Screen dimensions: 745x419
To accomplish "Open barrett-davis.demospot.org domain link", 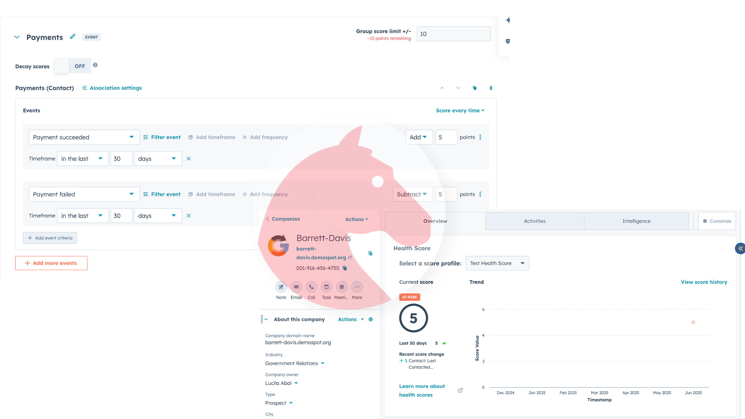I will 321,253.
